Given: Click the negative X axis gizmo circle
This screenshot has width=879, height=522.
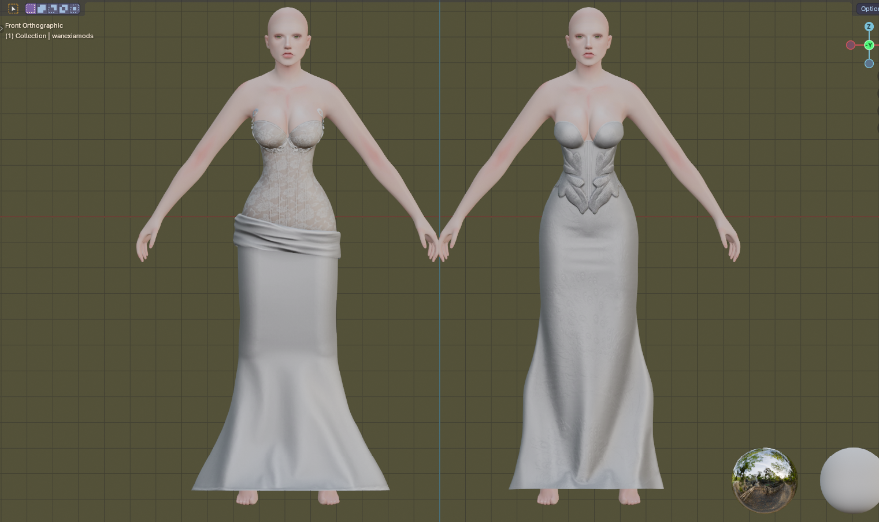Looking at the screenshot, I should [851, 45].
